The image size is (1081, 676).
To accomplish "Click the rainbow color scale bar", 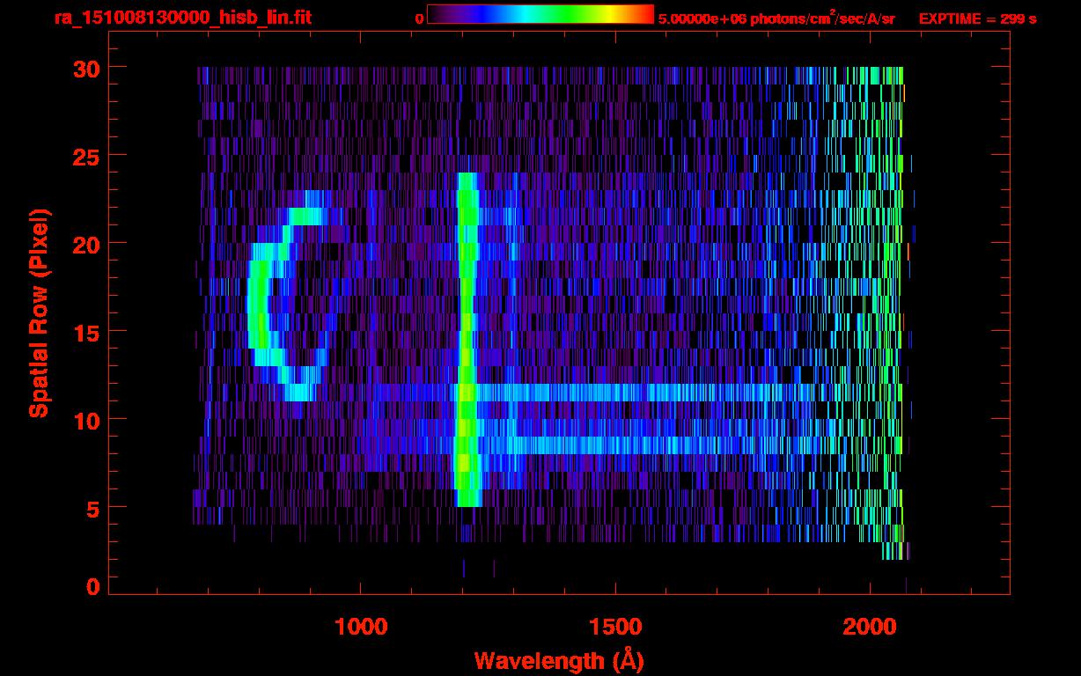I will (540, 14).
